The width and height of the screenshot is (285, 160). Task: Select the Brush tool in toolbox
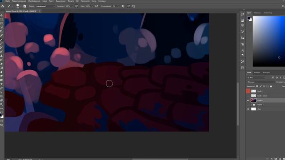coord(1,40)
